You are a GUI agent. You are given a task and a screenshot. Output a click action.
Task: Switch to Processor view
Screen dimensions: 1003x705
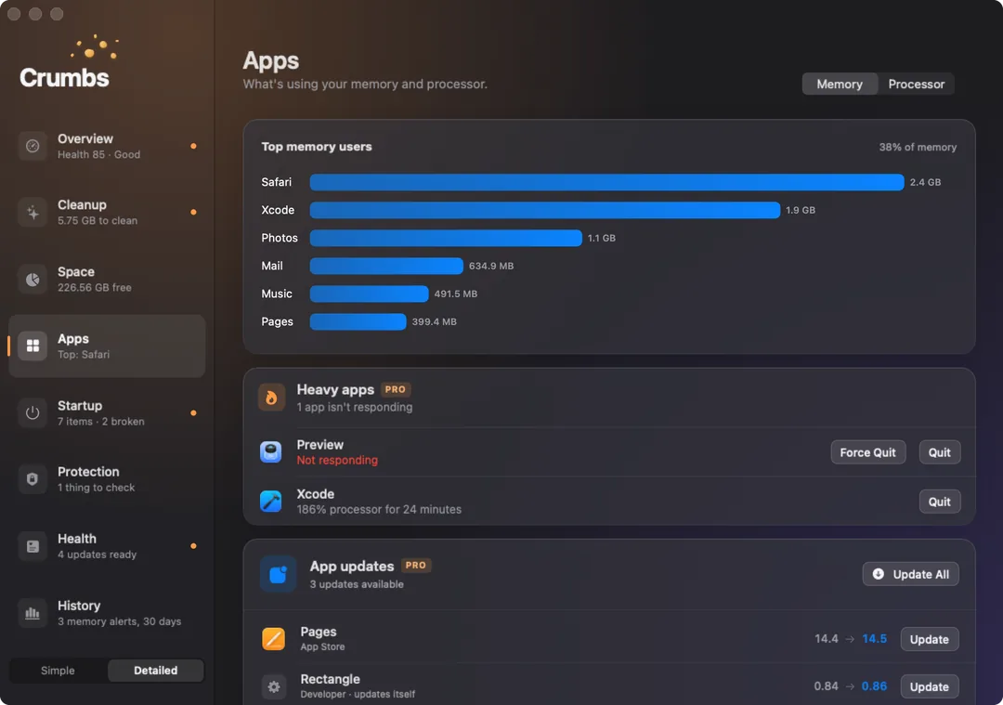[916, 84]
